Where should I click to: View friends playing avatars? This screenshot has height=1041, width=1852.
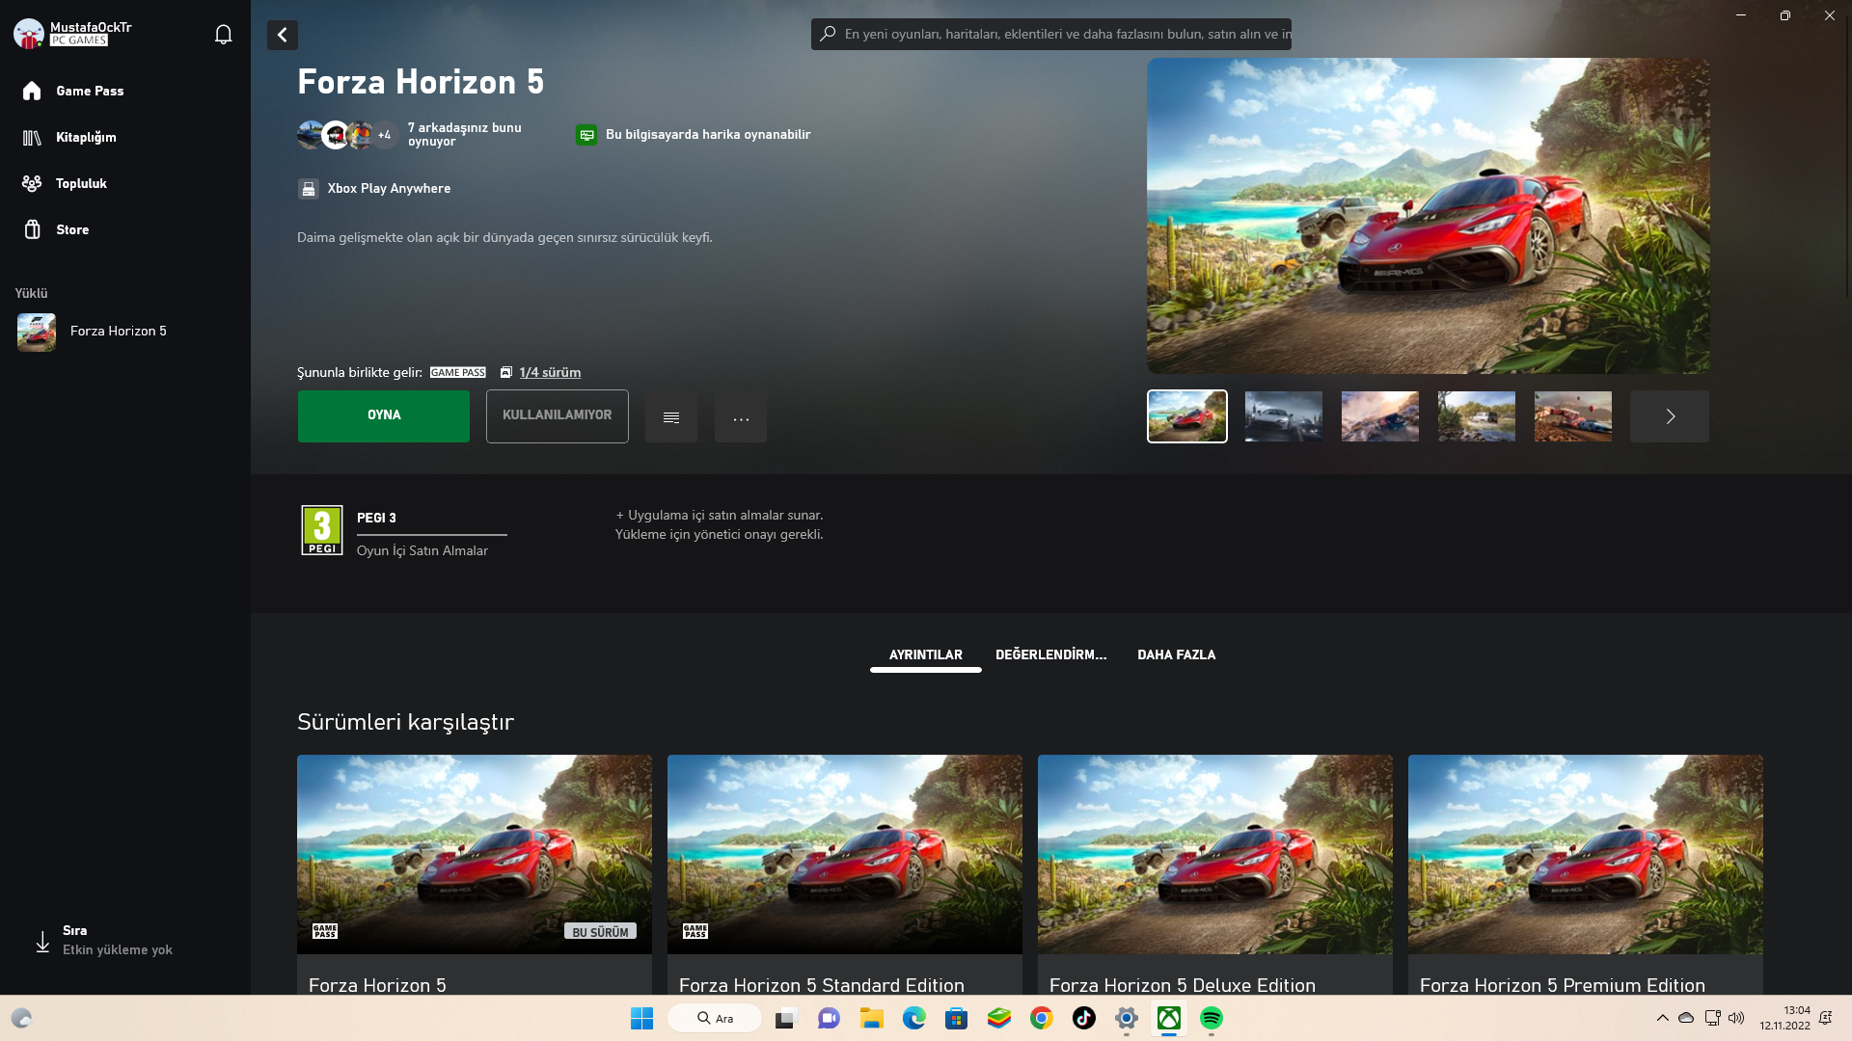coord(347,135)
